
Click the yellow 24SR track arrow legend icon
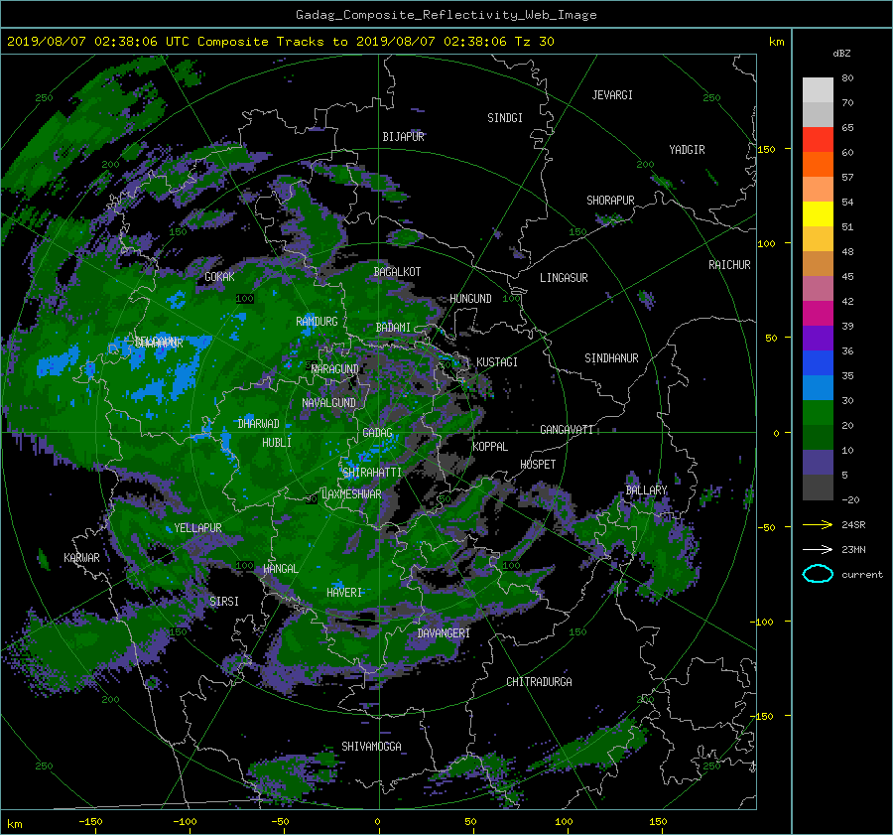(818, 524)
